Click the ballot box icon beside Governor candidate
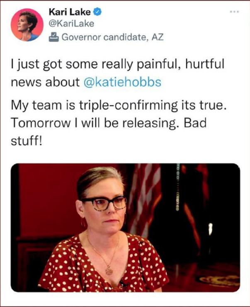 (54, 37)
